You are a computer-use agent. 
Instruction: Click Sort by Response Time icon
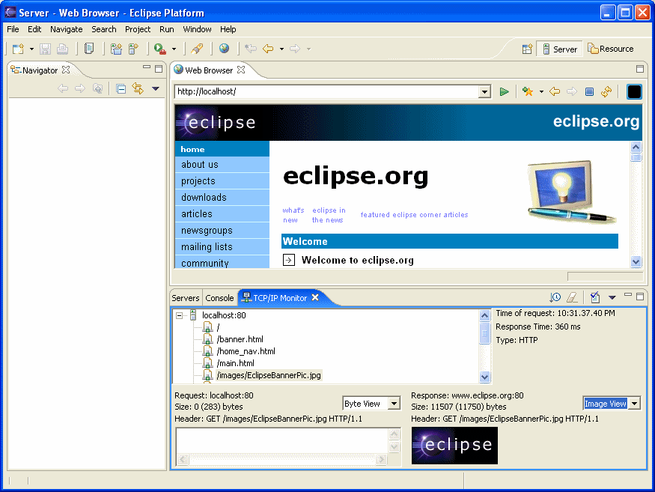555,297
